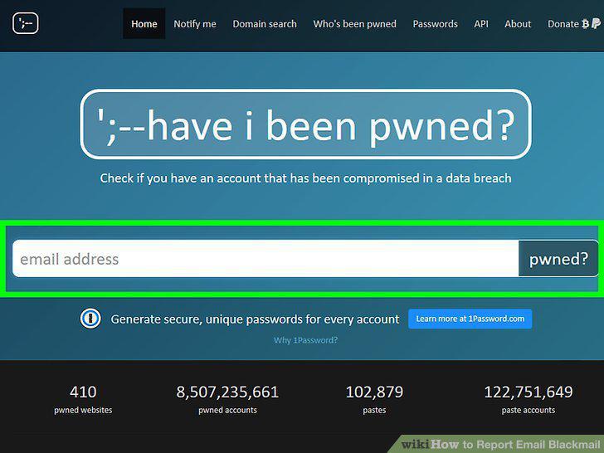Focus the email address input field
604x453 pixels.
(x=265, y=259)
